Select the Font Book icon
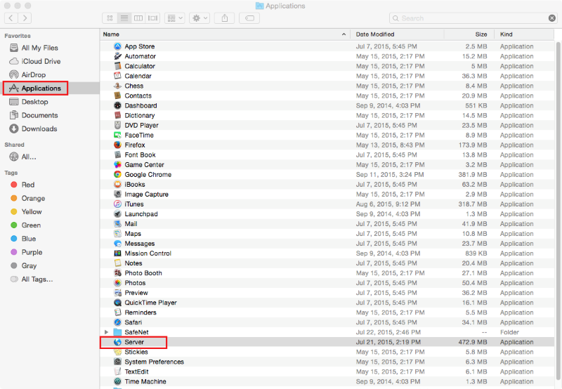Viewport: 562px width, 389px height. point(117,154)
